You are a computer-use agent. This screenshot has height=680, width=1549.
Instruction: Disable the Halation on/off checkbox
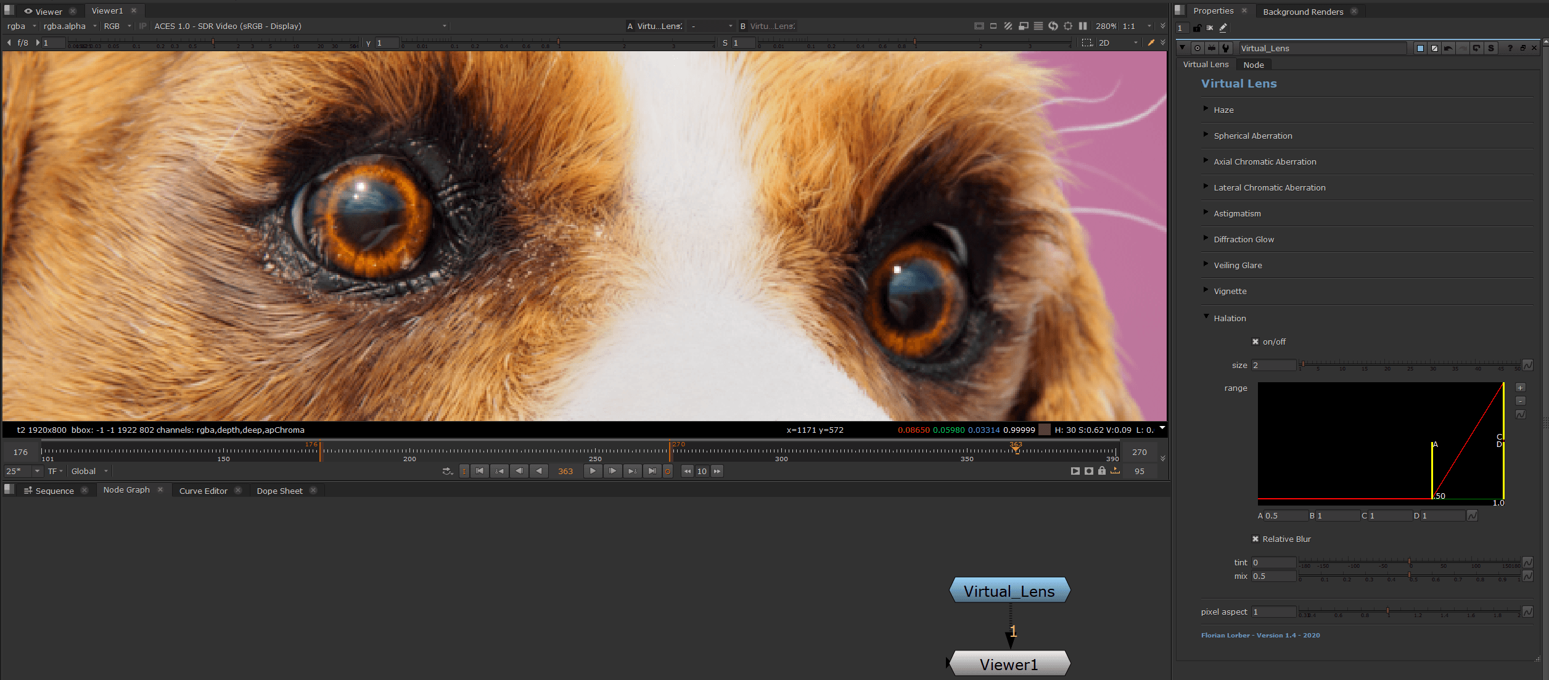coord(1256,342)
